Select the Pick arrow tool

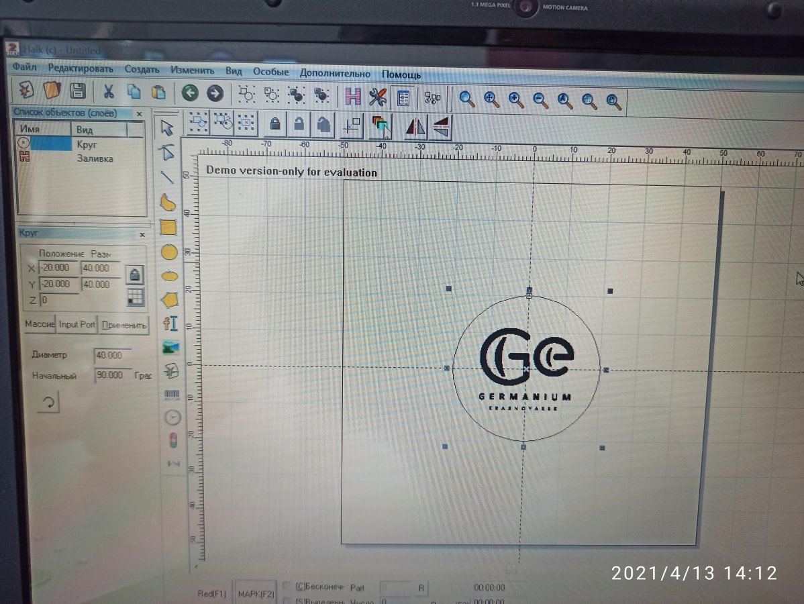pyautogui.click(x=167, y=128)
